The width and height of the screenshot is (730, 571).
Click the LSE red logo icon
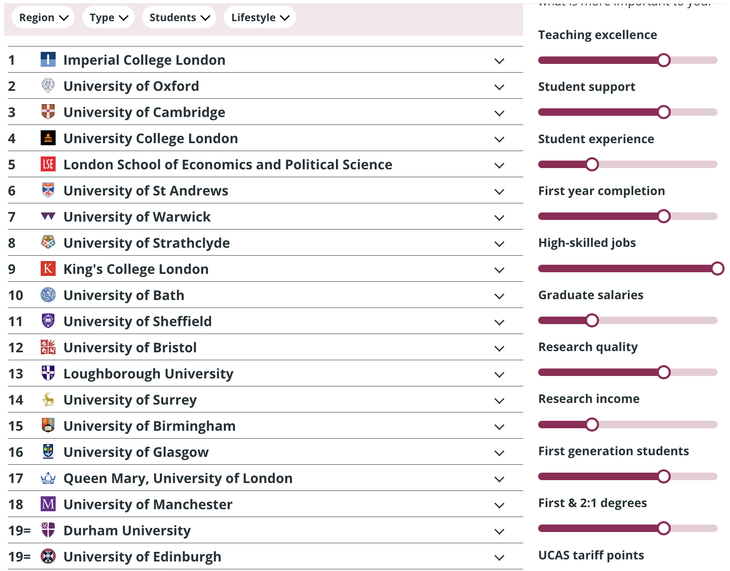pos(48,164)
